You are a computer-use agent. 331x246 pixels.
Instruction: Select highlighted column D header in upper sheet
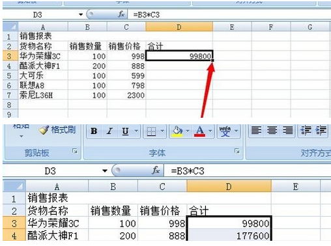[179, 27]
